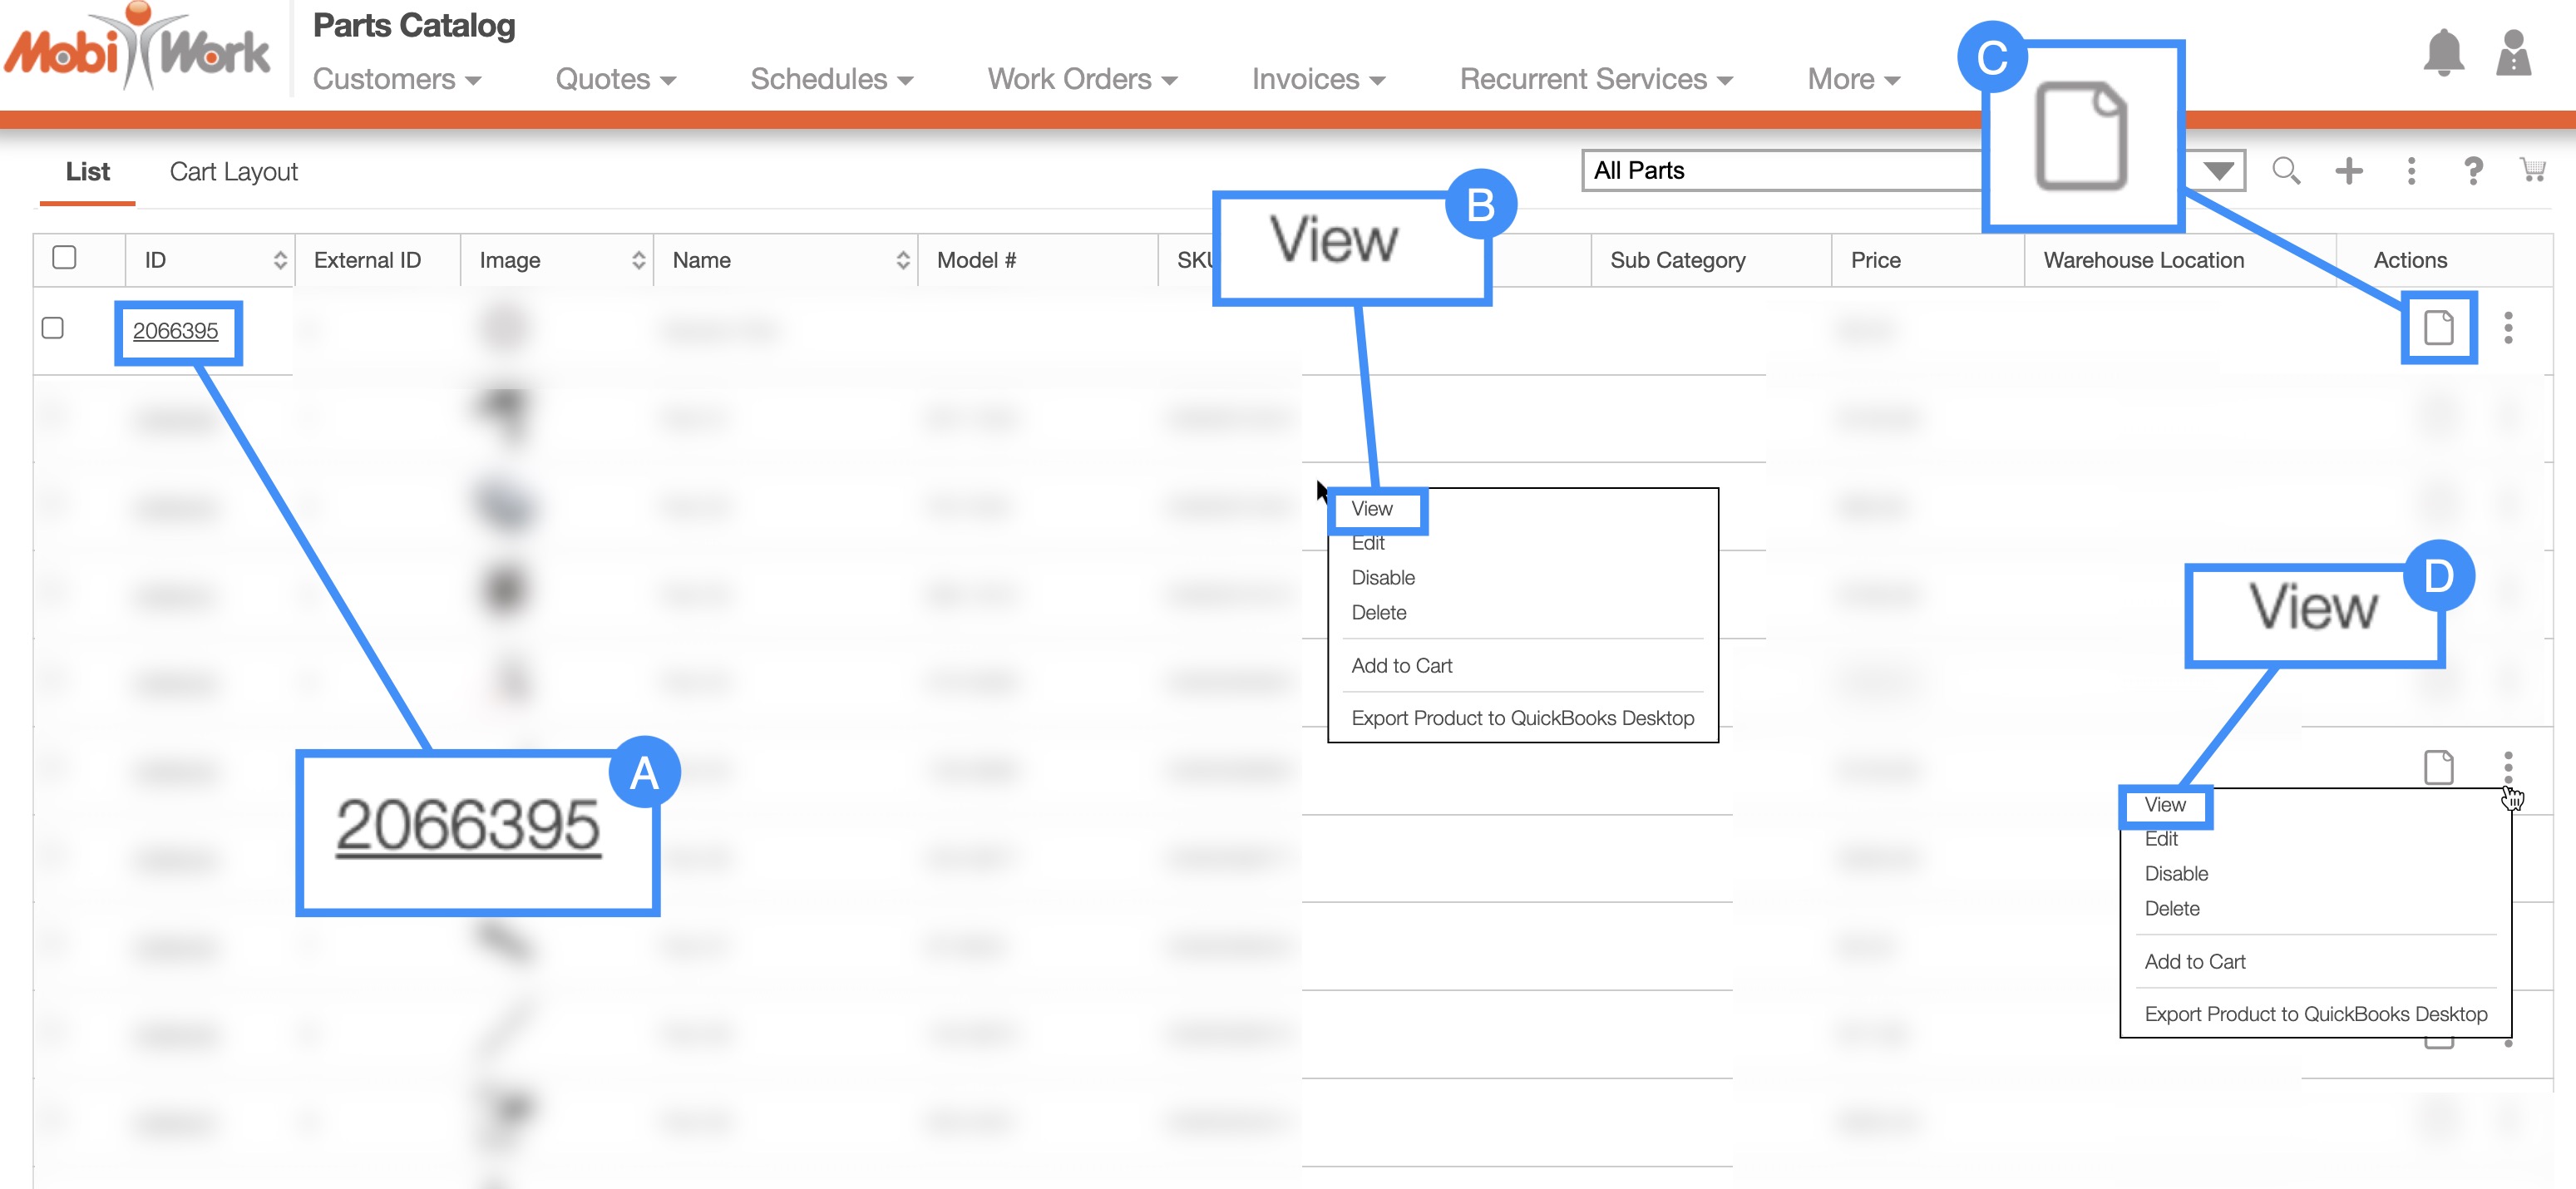Expand the Customers dropdown menu

(x=397, y=79)
